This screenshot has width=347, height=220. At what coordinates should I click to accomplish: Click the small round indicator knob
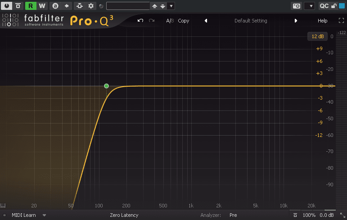[101, 6]
